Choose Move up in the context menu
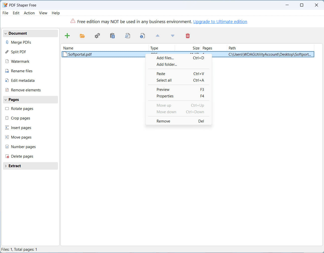 [179, 105]
